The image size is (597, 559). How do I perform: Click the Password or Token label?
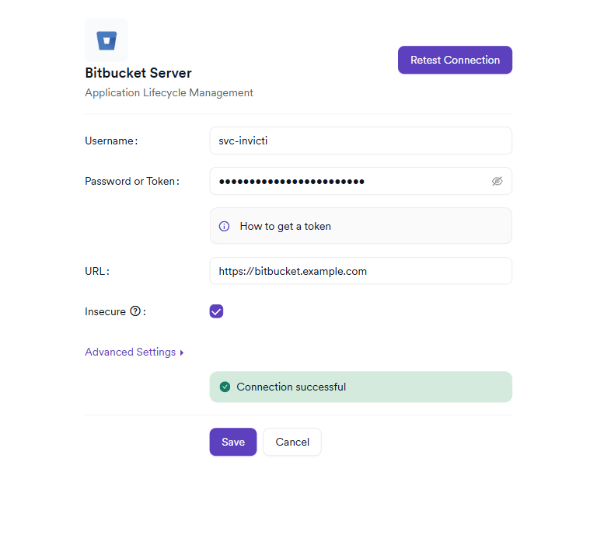[130, 181]
